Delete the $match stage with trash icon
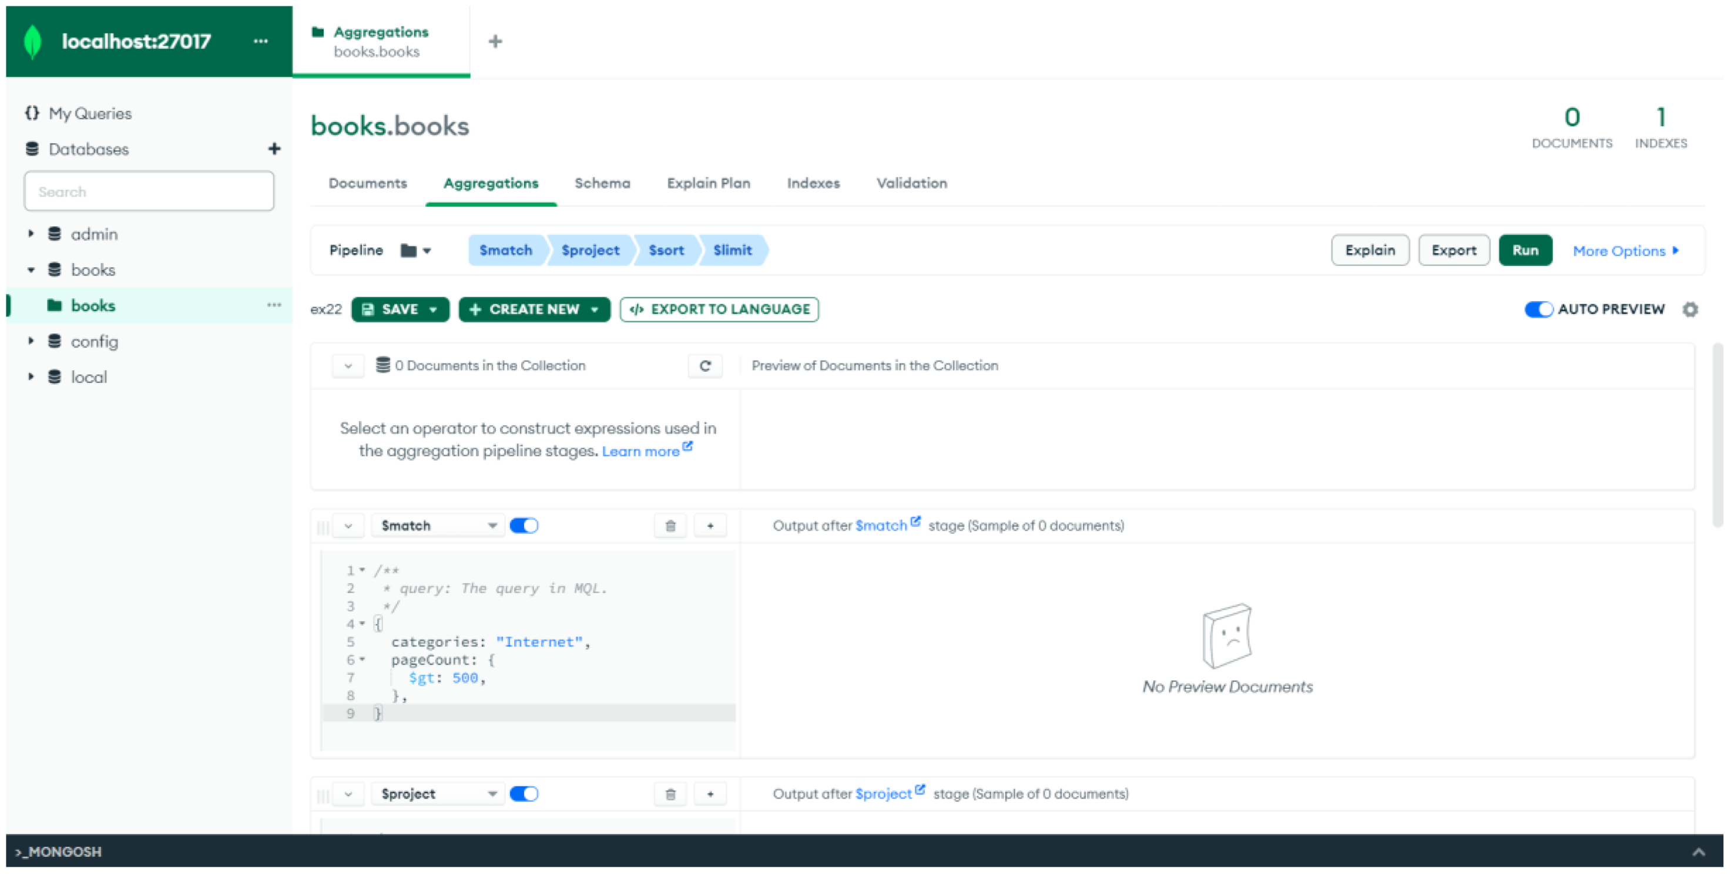 click(x=670, y=526)
